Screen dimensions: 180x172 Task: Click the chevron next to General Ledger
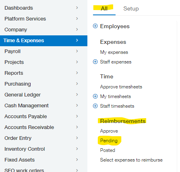tap(77, 94)
